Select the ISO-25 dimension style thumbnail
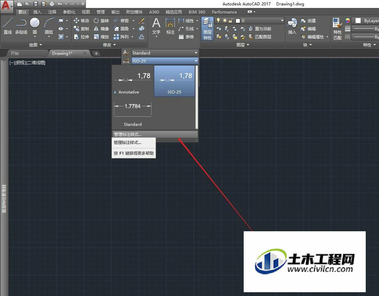This screenshot has height=296, width=379. [174, 81]
